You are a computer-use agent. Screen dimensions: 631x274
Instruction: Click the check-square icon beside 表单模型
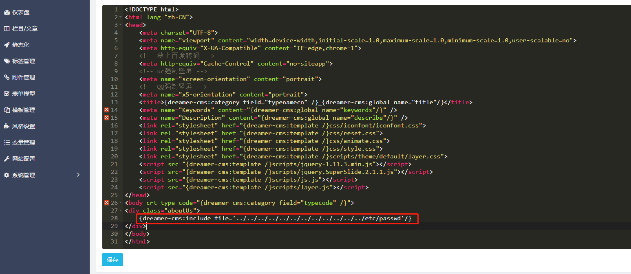click(x=7, y=94)
